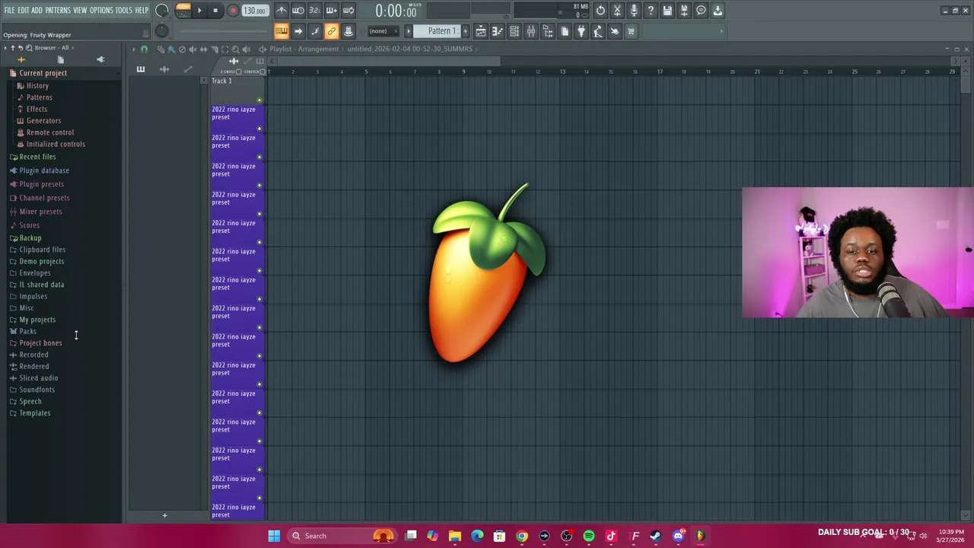Open the mixer view icon
Screen dimensions: 974x548
coord(531,31)
